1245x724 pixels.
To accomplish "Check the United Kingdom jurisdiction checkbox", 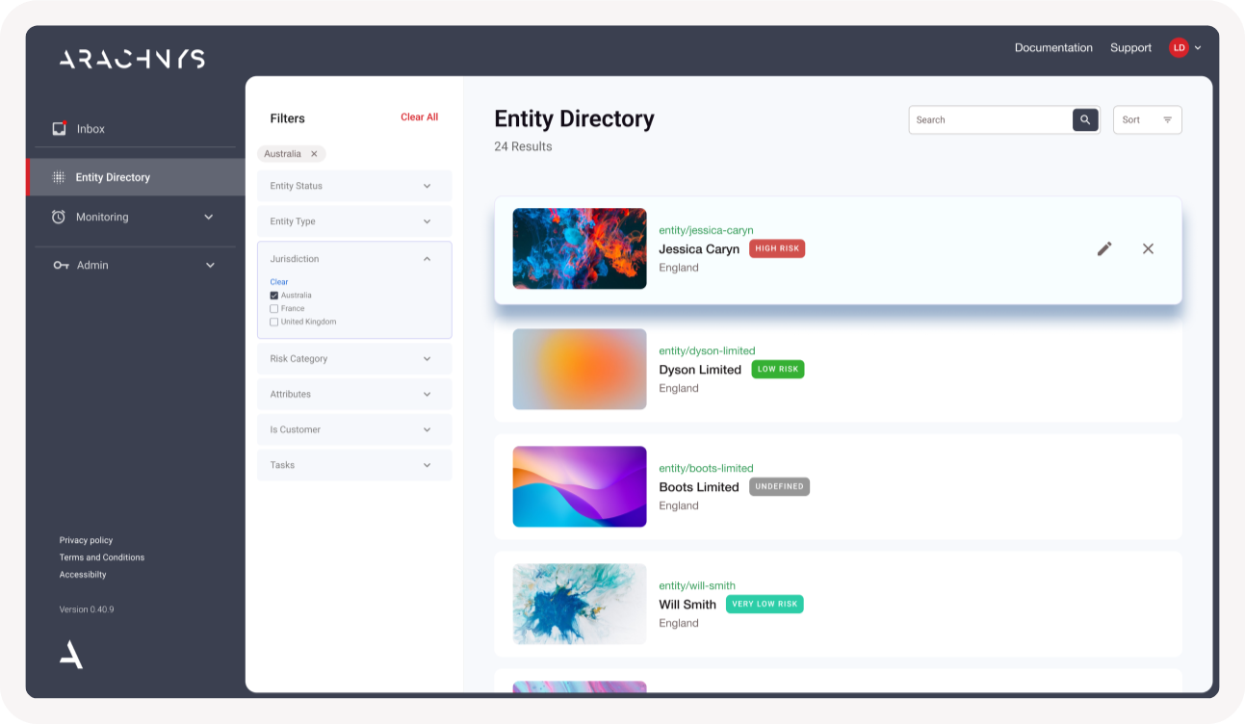I will (x=274, y=323).
